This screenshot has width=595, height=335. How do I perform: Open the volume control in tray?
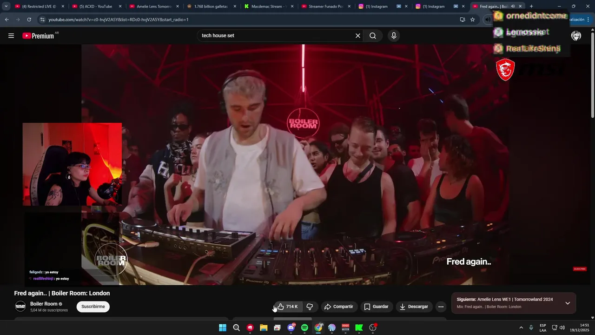tap(562, 328)
